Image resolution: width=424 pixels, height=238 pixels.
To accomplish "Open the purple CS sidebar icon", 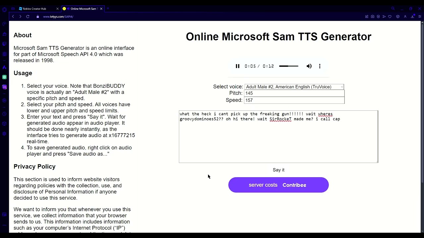I will coord(4,87).
